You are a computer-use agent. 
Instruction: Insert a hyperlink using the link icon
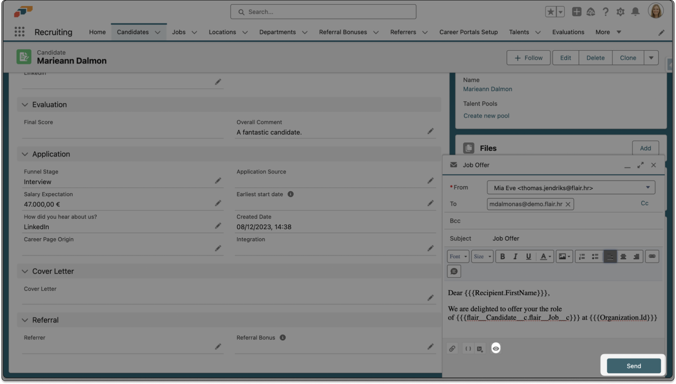pos(652,256)
